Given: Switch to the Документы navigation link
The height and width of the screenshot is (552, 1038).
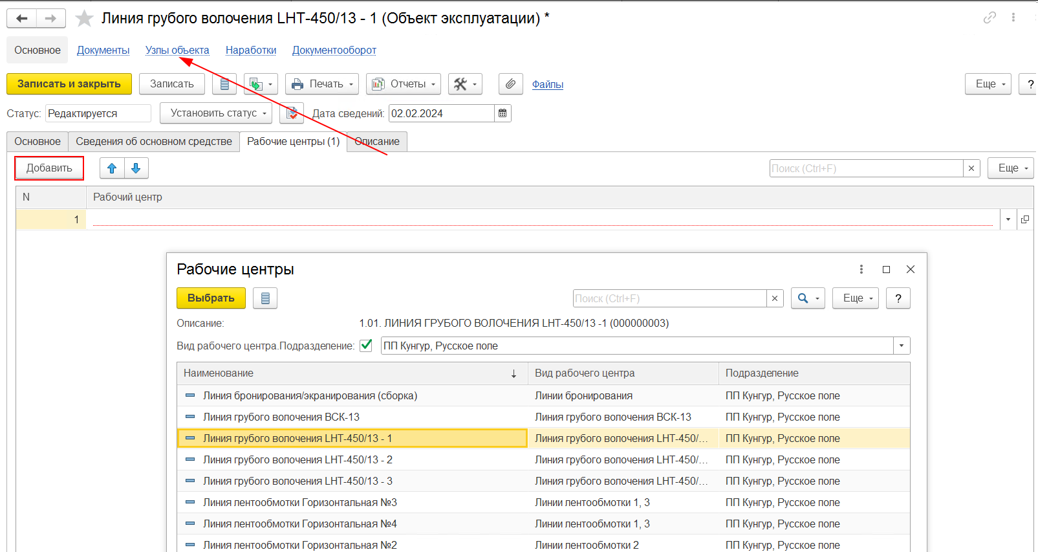Looking at the screenshot, I should click(x=103, y=50).
